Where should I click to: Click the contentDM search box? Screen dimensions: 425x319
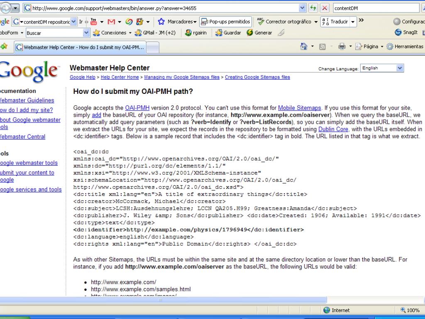(x=376, y=8)
